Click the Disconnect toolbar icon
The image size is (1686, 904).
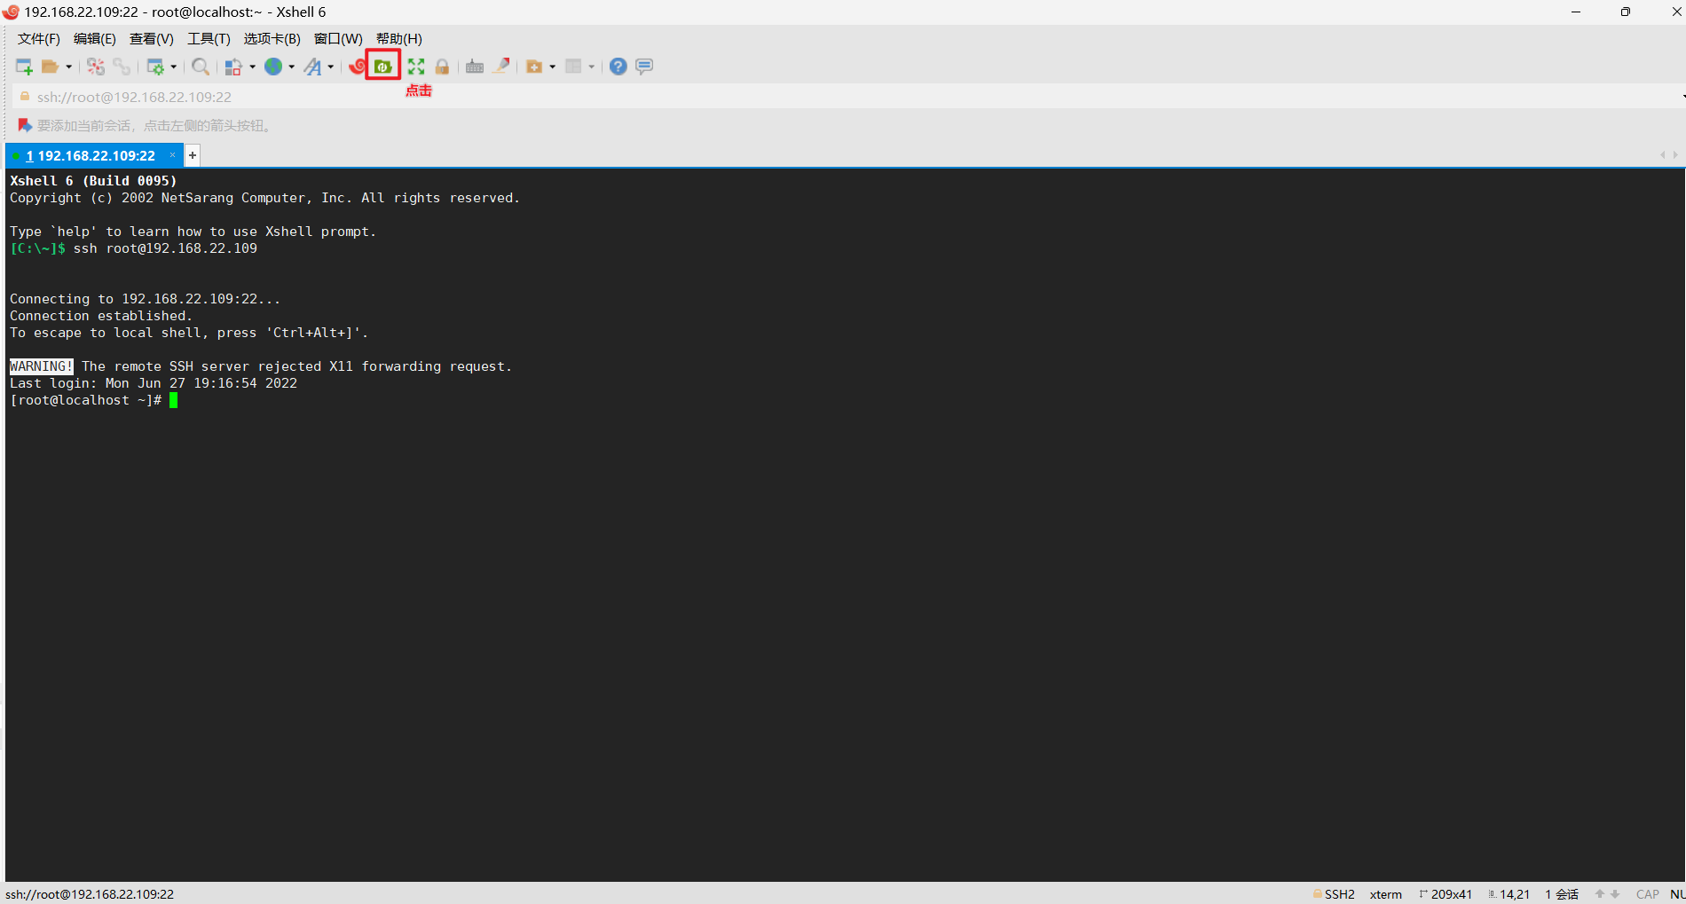pyautogui.click(x=95, y=67)
